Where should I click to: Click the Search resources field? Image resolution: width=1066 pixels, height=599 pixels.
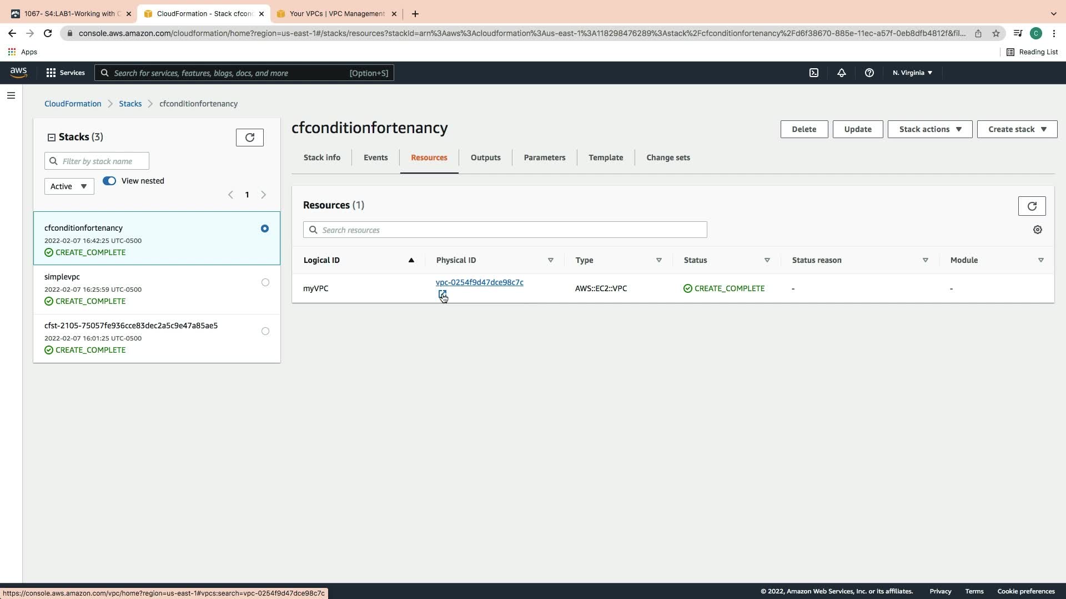pos(505,230)
